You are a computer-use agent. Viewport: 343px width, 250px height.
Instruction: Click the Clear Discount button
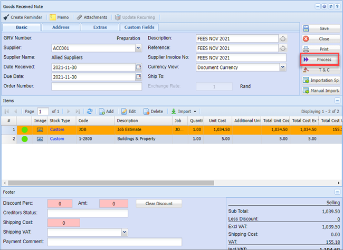pos(158,203)
